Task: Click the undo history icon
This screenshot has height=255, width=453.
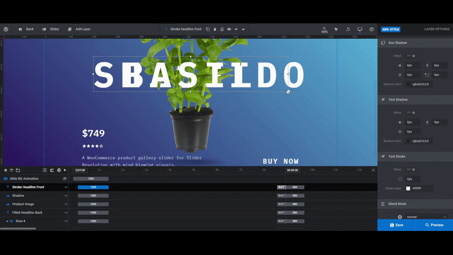Action: click(348, 29)
